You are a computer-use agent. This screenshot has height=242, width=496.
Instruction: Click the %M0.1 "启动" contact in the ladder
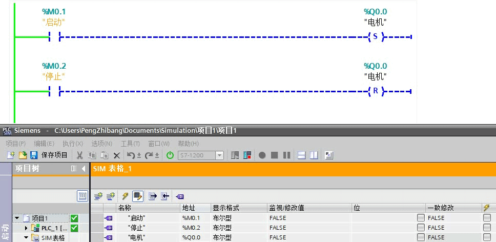[54, 37]
